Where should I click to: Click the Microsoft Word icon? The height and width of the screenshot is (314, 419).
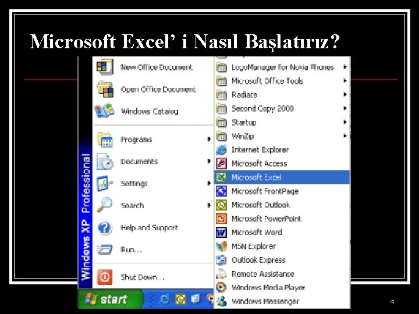221,232
